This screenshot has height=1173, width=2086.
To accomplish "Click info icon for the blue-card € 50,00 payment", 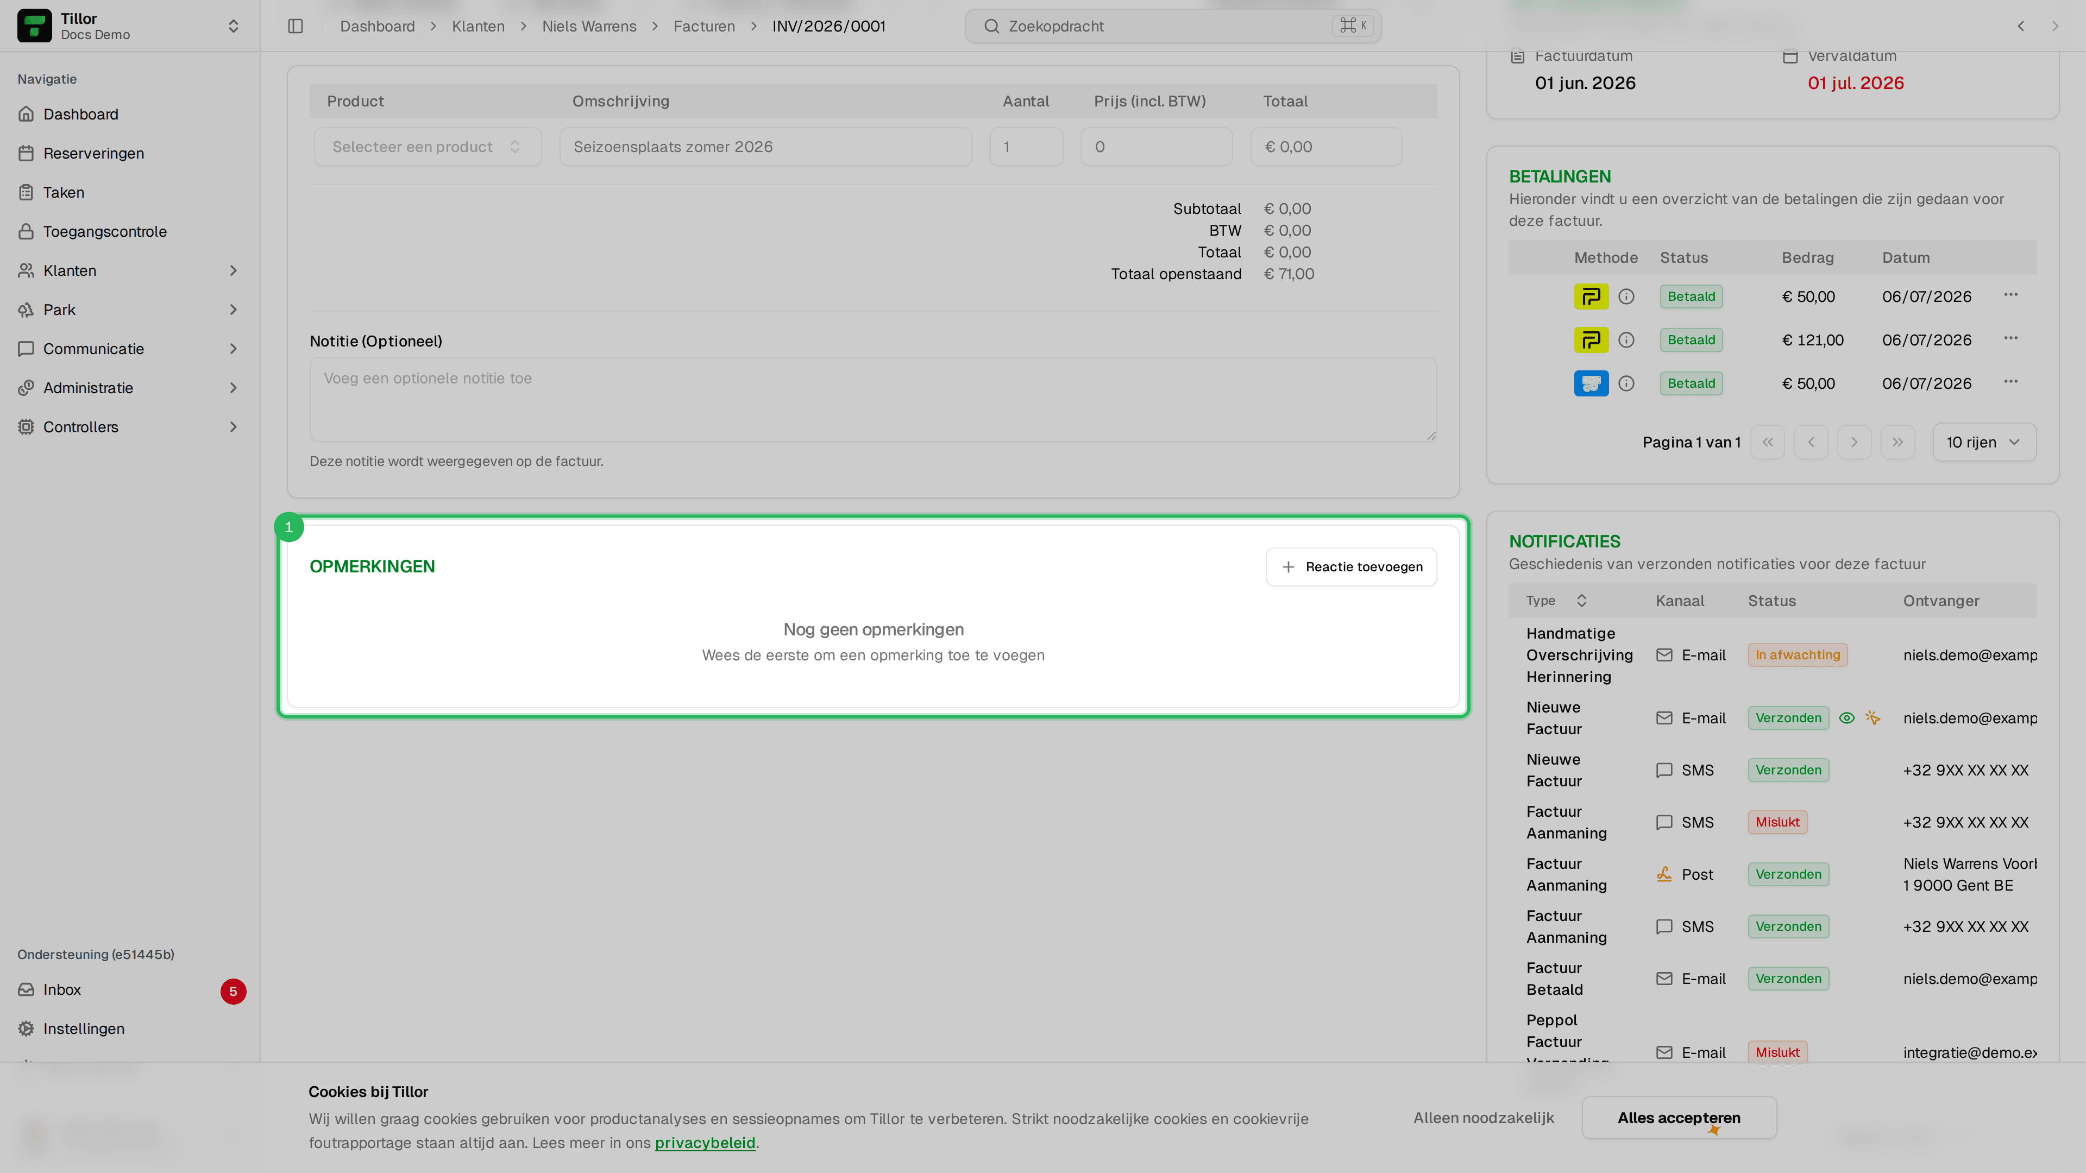I will [1626, 383].
